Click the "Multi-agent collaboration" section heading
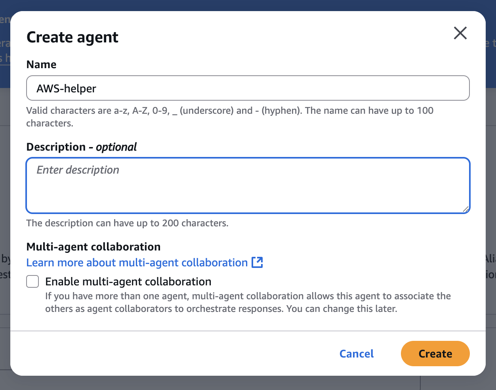This screenshot has height=390, width=496. (93, 247)
